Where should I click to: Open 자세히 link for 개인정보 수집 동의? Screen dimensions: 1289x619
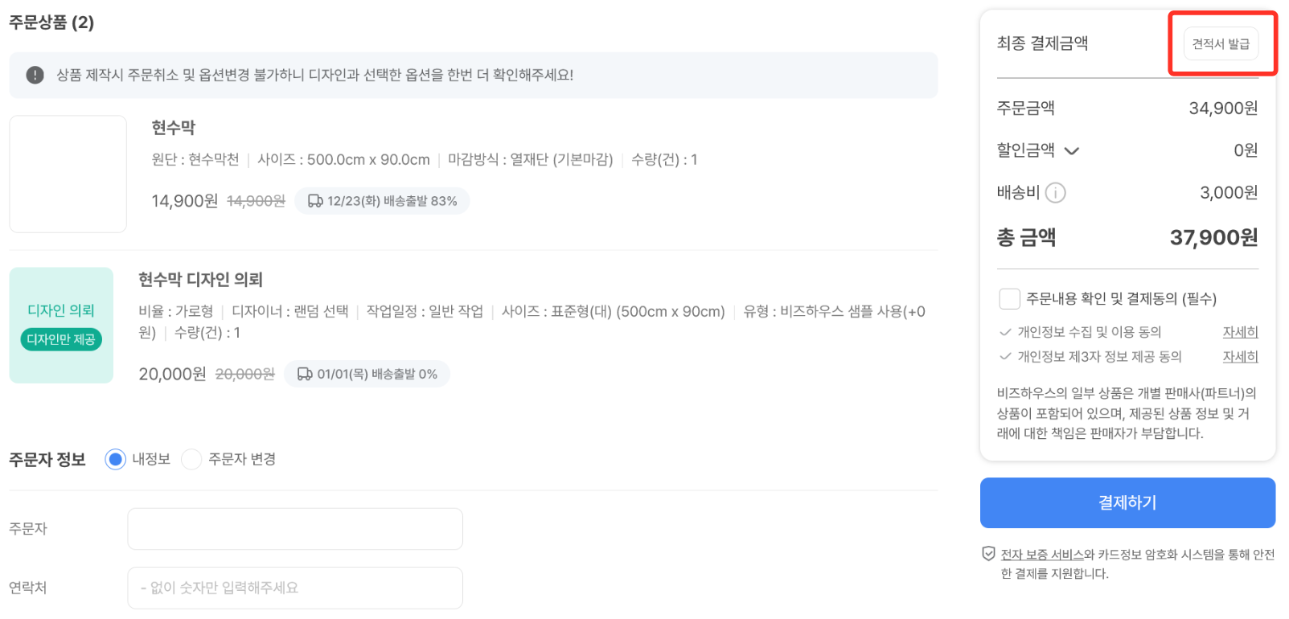pyautogui.click(x=1240, y=332)
